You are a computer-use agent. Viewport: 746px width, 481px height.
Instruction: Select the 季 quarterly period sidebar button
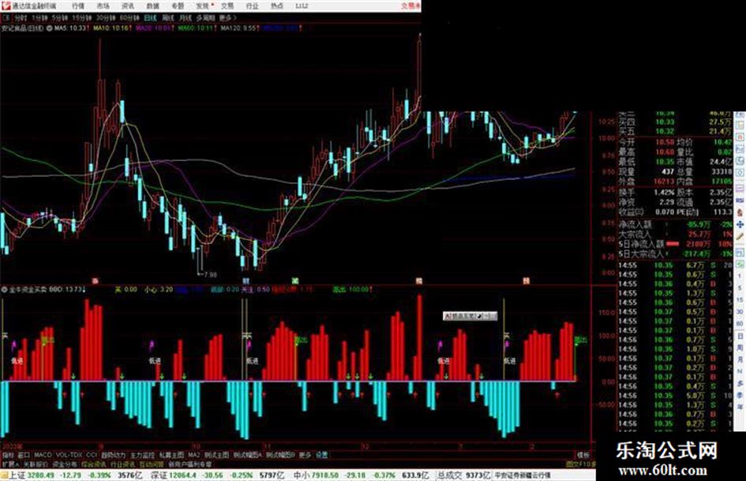[x=740, y=395]
